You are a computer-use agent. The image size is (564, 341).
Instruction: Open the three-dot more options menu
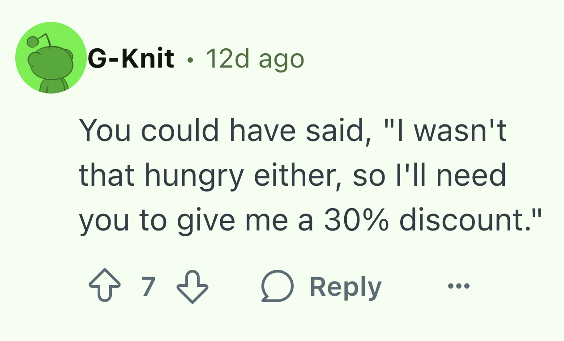pos(459,286)
